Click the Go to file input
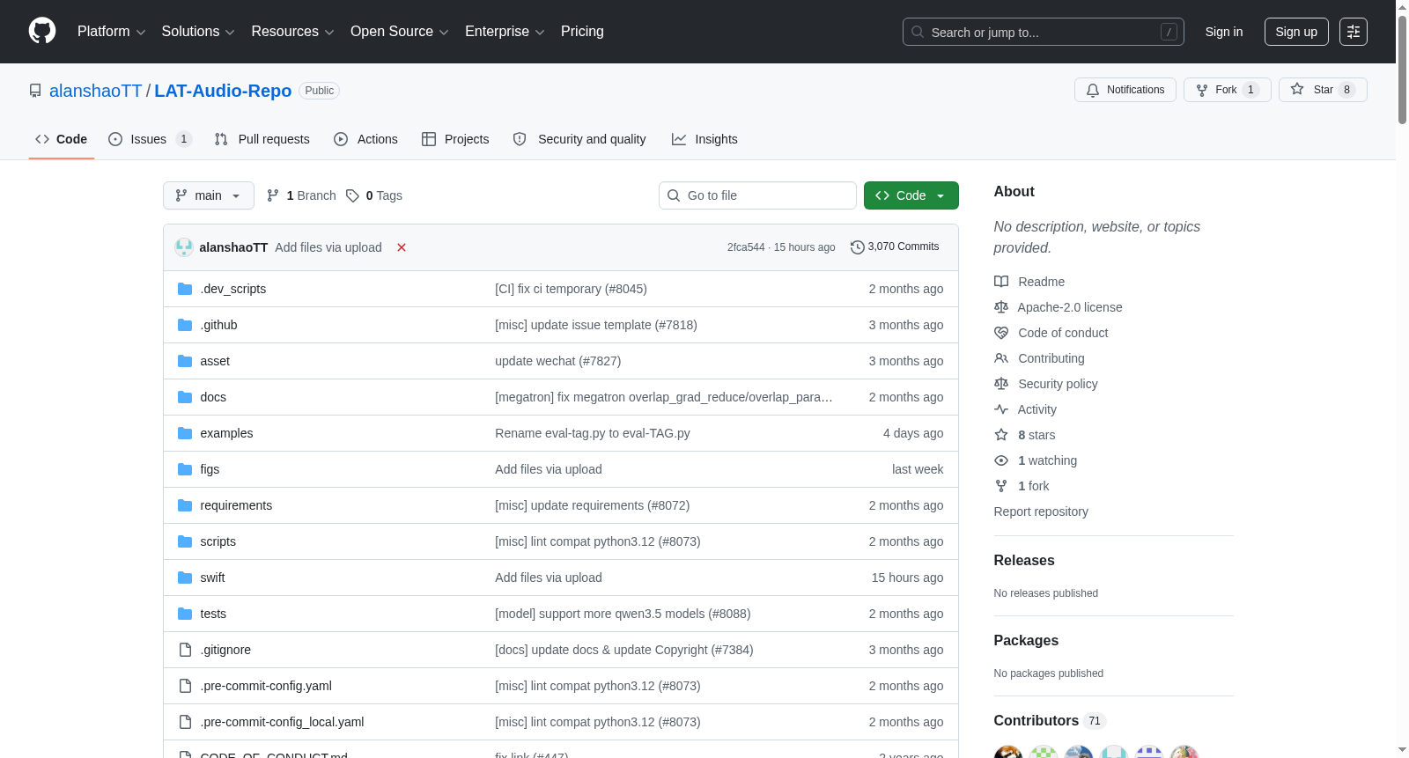Viewport: 1409px width, 758px height. (x=757, y=195)
